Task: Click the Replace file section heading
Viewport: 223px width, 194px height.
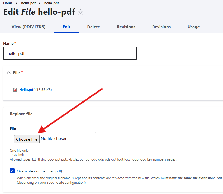Action: point(21,114)
